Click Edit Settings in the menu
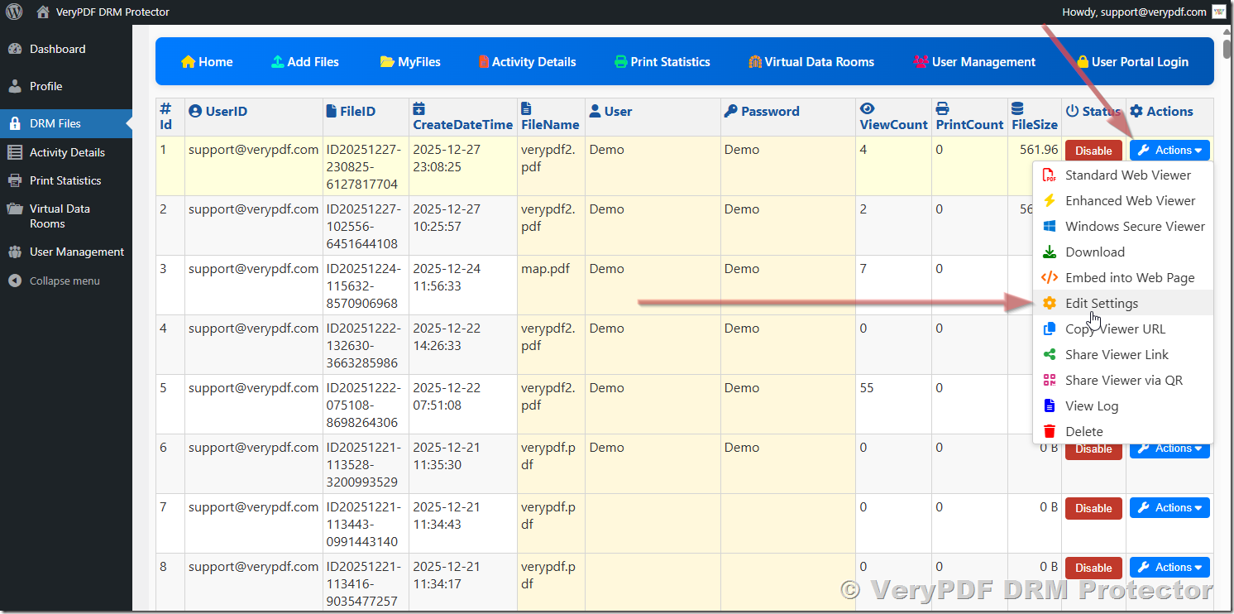Image resolution: width=1234 pixels, height=614 pixels. 1101,303
